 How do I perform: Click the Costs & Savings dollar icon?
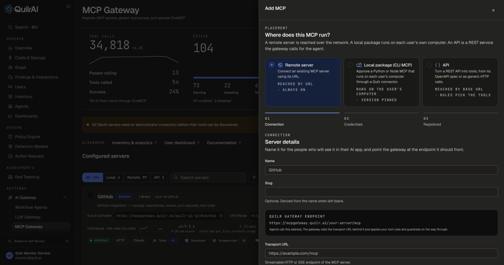pyautogui.click(x=10, y=58)
